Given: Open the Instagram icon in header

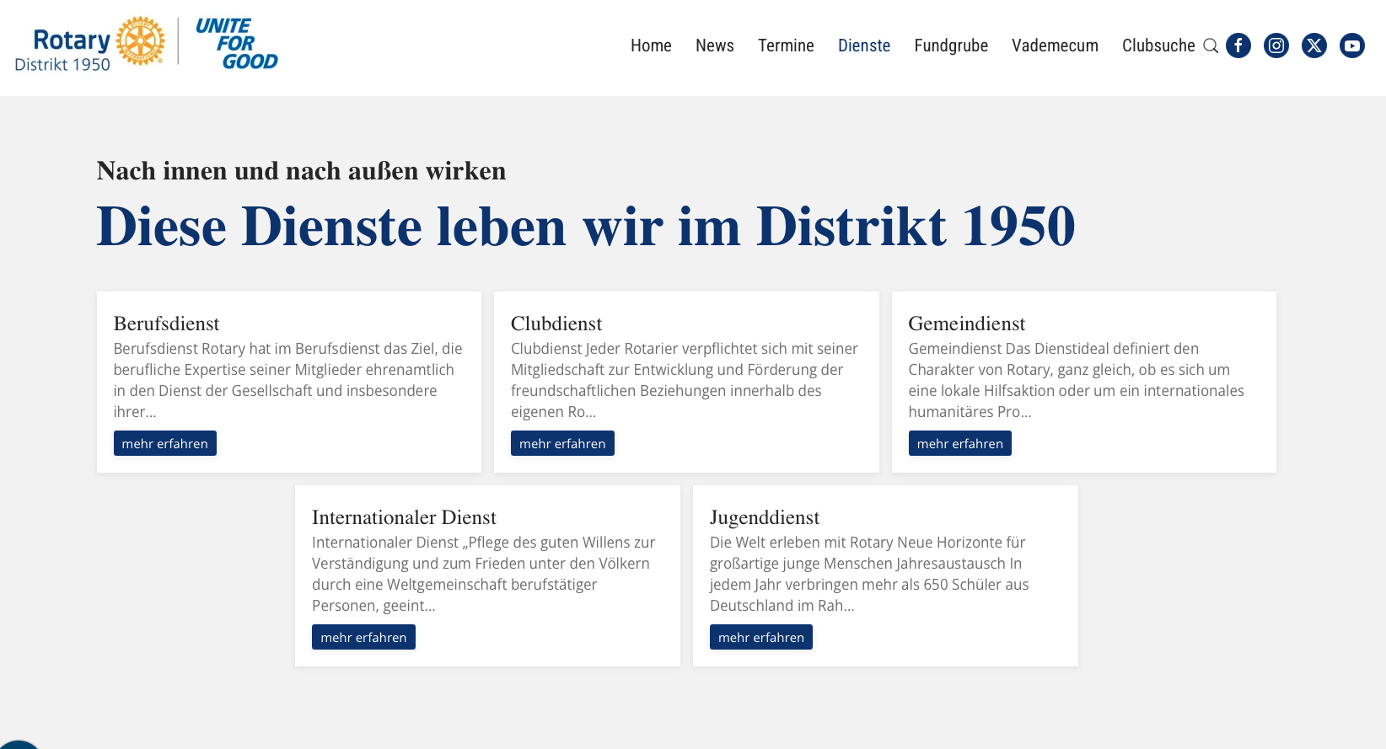Looking at the screenshot, I should [1276, 45].
